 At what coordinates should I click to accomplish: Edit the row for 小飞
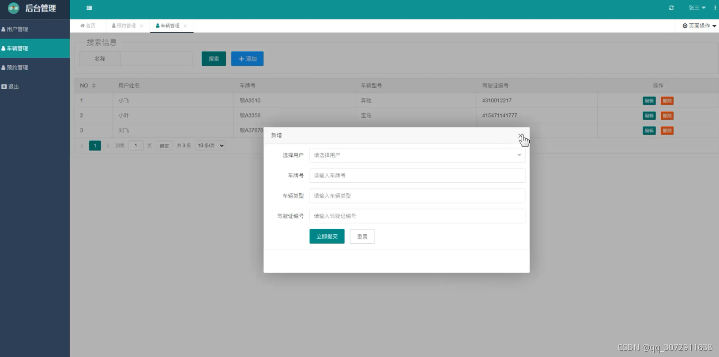coord(649,101)
